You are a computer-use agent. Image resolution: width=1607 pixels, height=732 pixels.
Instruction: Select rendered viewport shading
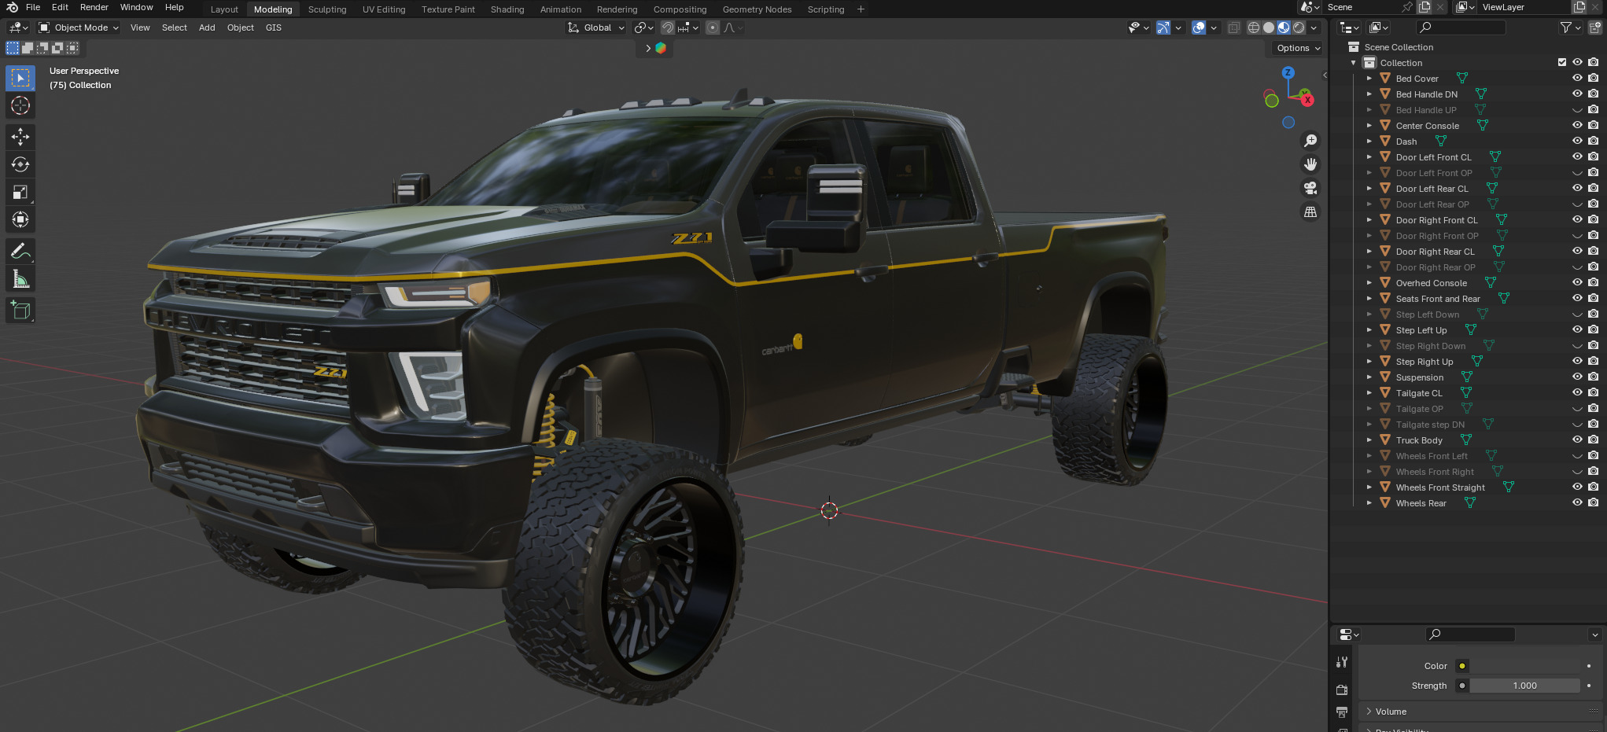point(1299,28)
